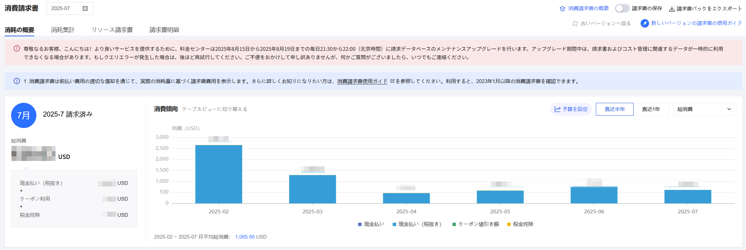This screenshot has width=746, height=250.
Task: Click the 1,500 y-axis label
Action: point(162,170)
